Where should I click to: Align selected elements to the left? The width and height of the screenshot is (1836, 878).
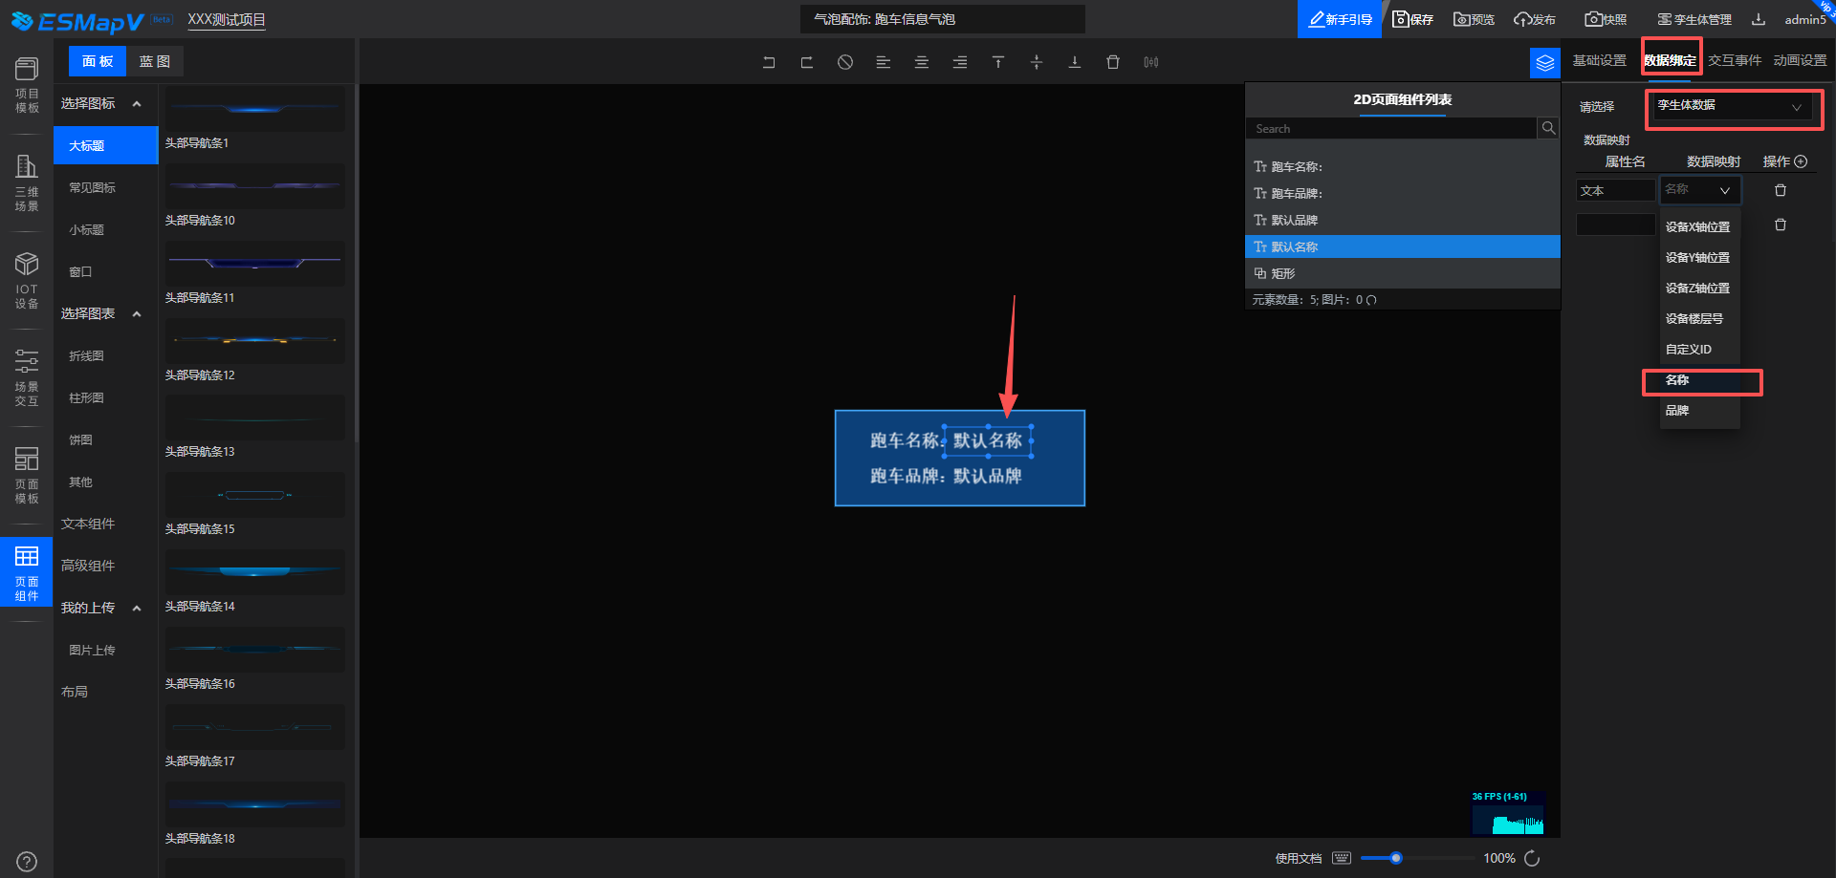(x=884, y=62)
